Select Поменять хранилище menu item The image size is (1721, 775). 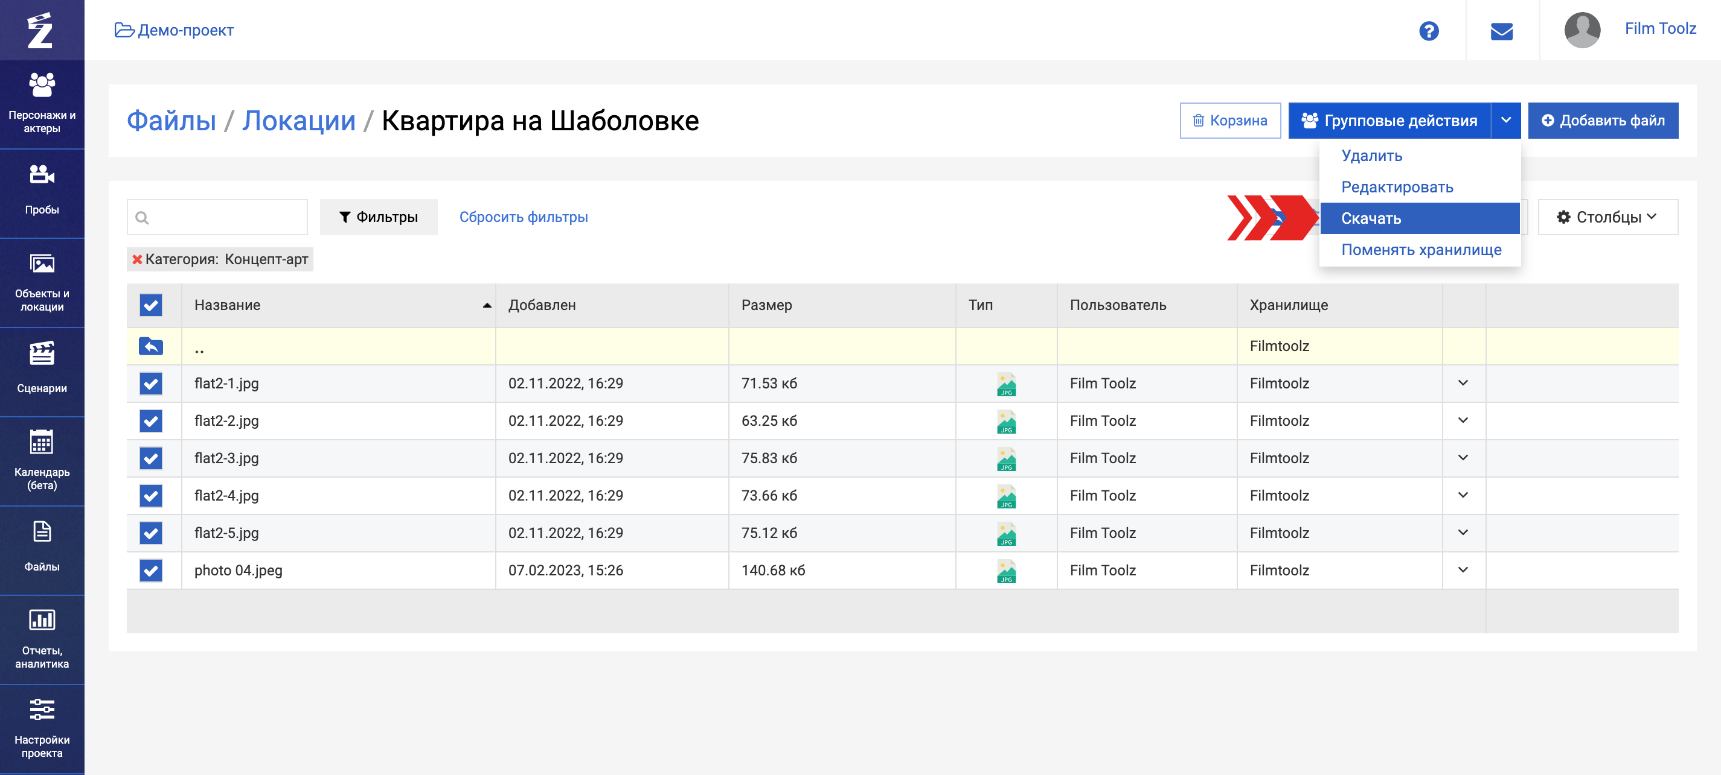coord(1420,250)
